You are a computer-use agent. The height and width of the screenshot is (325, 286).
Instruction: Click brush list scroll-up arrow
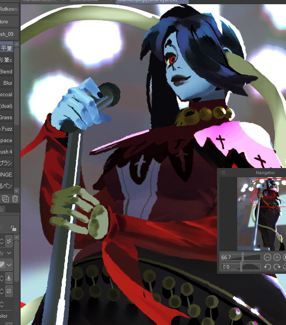tap(17, 44)
